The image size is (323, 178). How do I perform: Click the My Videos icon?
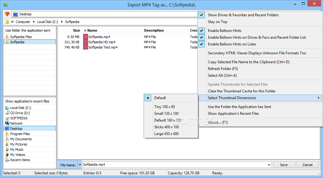pyautogui.click(x=7, y=154)
